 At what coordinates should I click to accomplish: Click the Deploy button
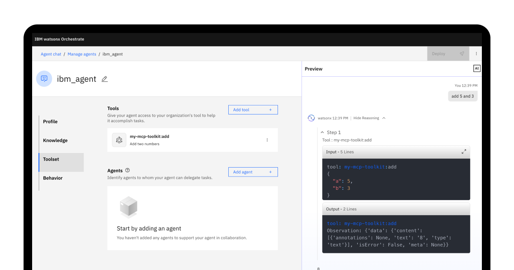tap(448, 54)
